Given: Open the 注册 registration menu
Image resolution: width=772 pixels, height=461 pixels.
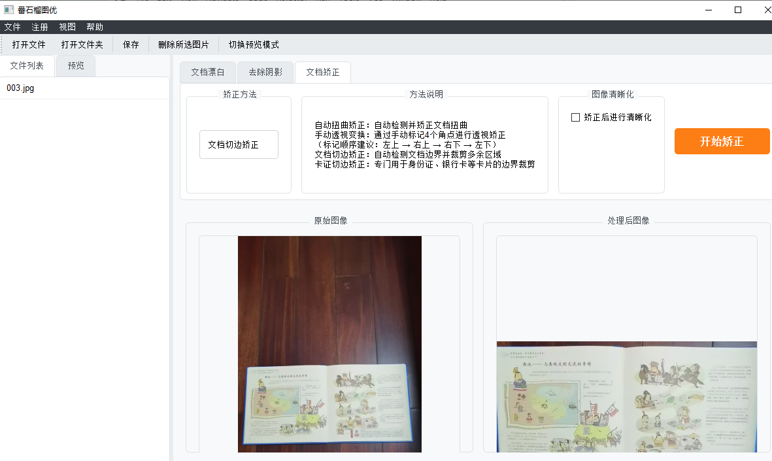Looking at the screenshot, I should [38, 27].
